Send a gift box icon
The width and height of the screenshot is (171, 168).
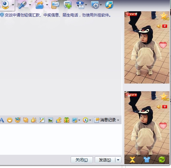point(67,120)
